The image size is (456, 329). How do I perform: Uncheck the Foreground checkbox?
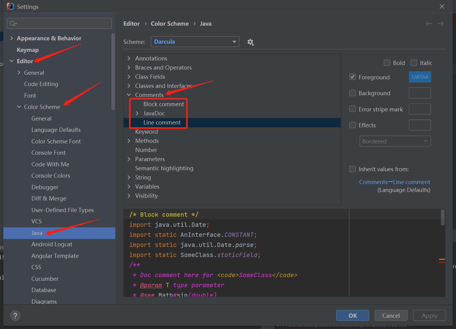click(x=353, y=77)
